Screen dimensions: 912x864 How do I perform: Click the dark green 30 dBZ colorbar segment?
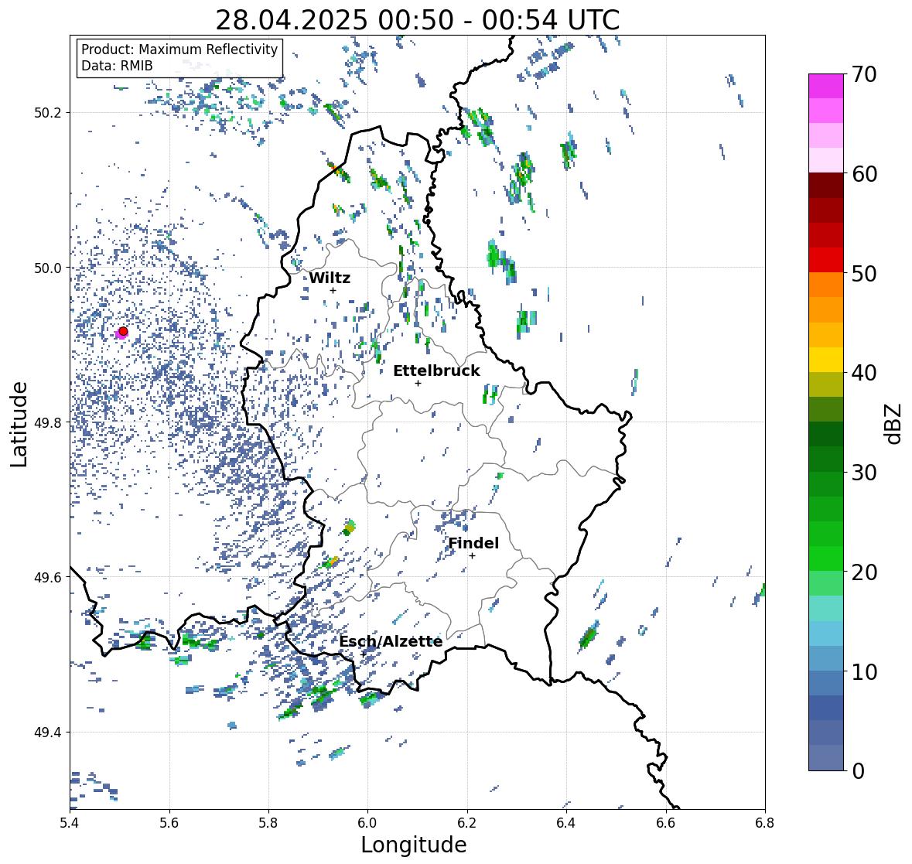826,459
